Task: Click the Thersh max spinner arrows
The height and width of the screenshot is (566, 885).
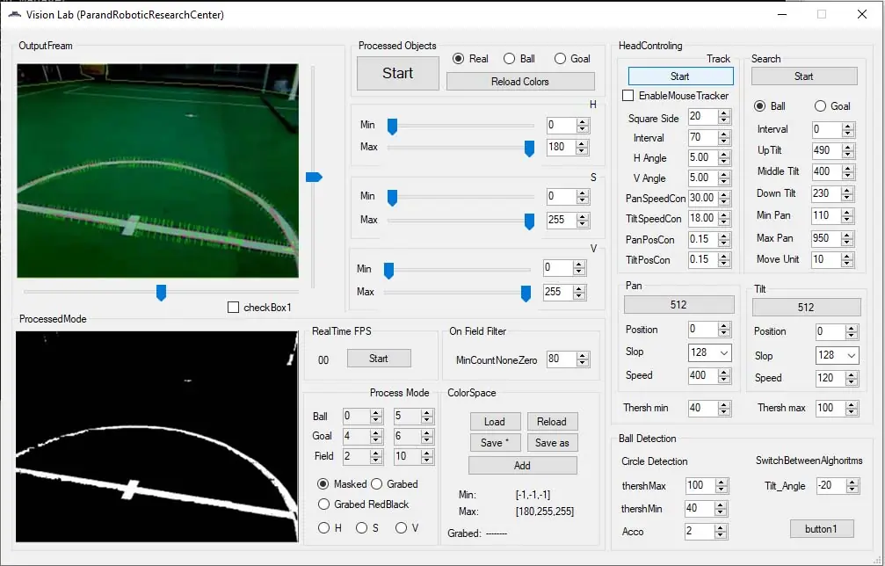Action: click(x=852, y=408)
